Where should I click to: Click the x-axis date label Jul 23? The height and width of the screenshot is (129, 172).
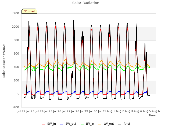point(30,111)
